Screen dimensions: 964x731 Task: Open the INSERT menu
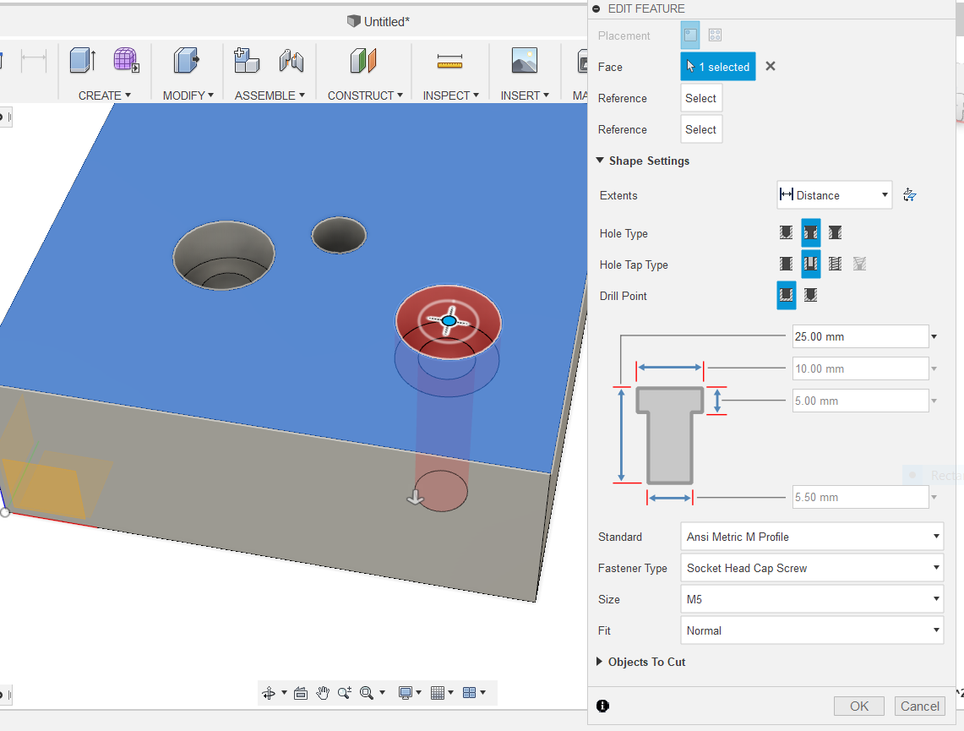point(525,95)
